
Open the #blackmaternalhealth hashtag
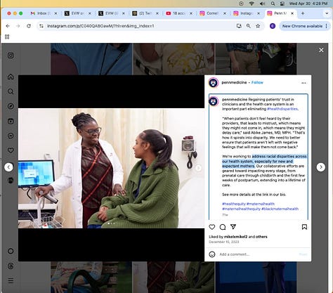(280, 209)
